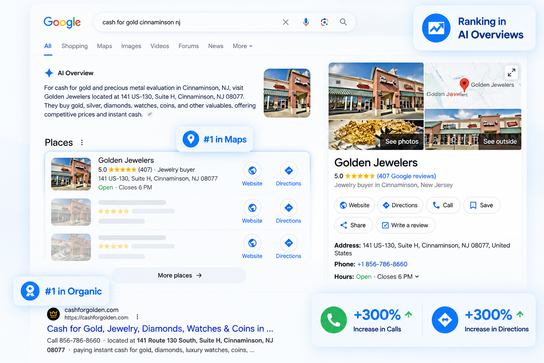Switch to the Shopping tab

pyautogui.click(x=74, y=46)
